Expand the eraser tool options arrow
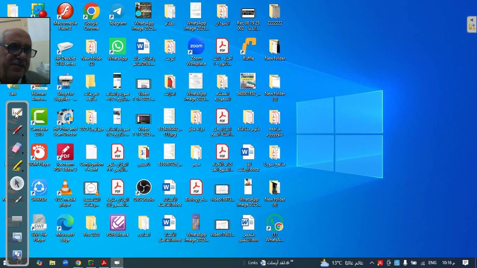 pos(23,153)
